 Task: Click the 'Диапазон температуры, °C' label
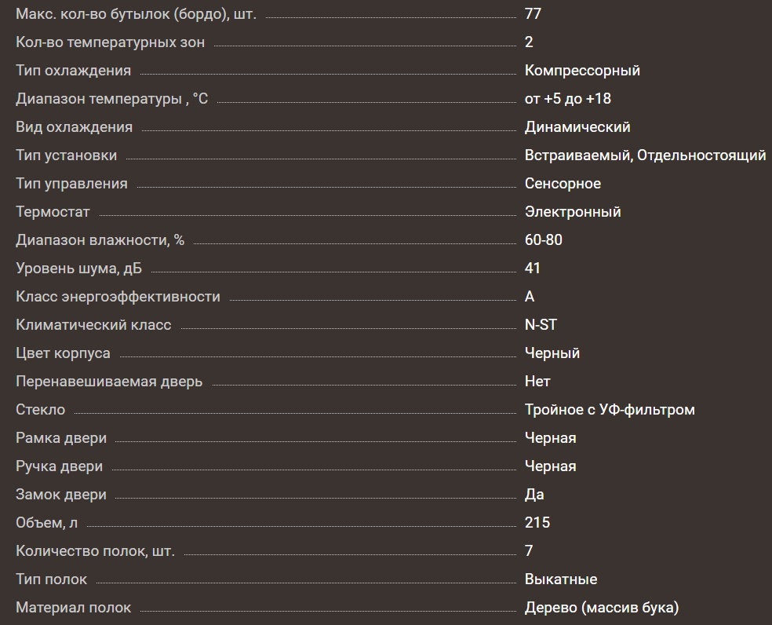[112, 99]
